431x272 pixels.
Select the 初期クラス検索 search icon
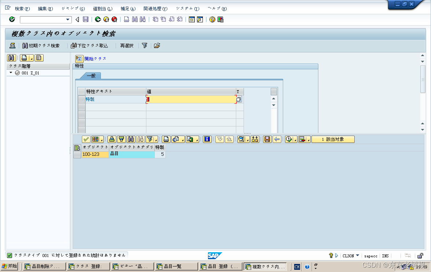coord(24,45)
